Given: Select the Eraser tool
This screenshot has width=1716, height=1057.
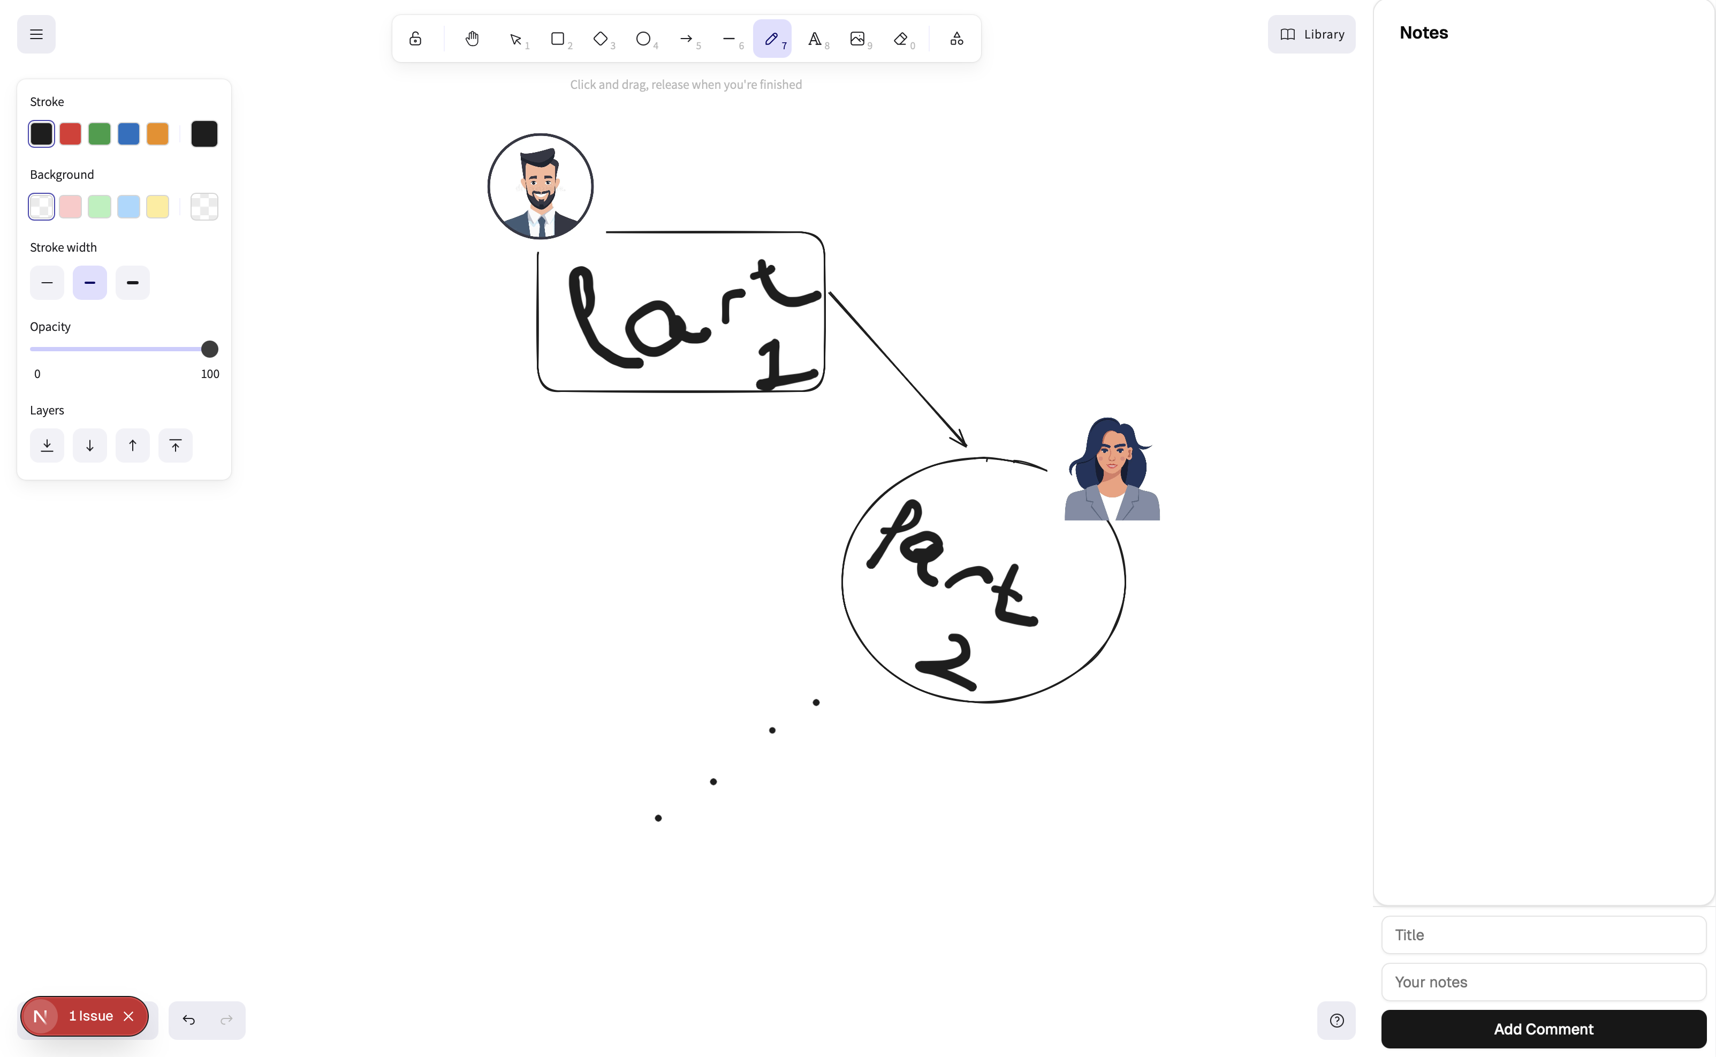Looking at the screenshot, I should coord(901,39).
